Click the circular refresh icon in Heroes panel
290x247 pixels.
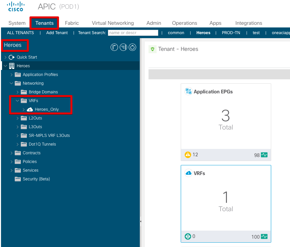[132, 47]
